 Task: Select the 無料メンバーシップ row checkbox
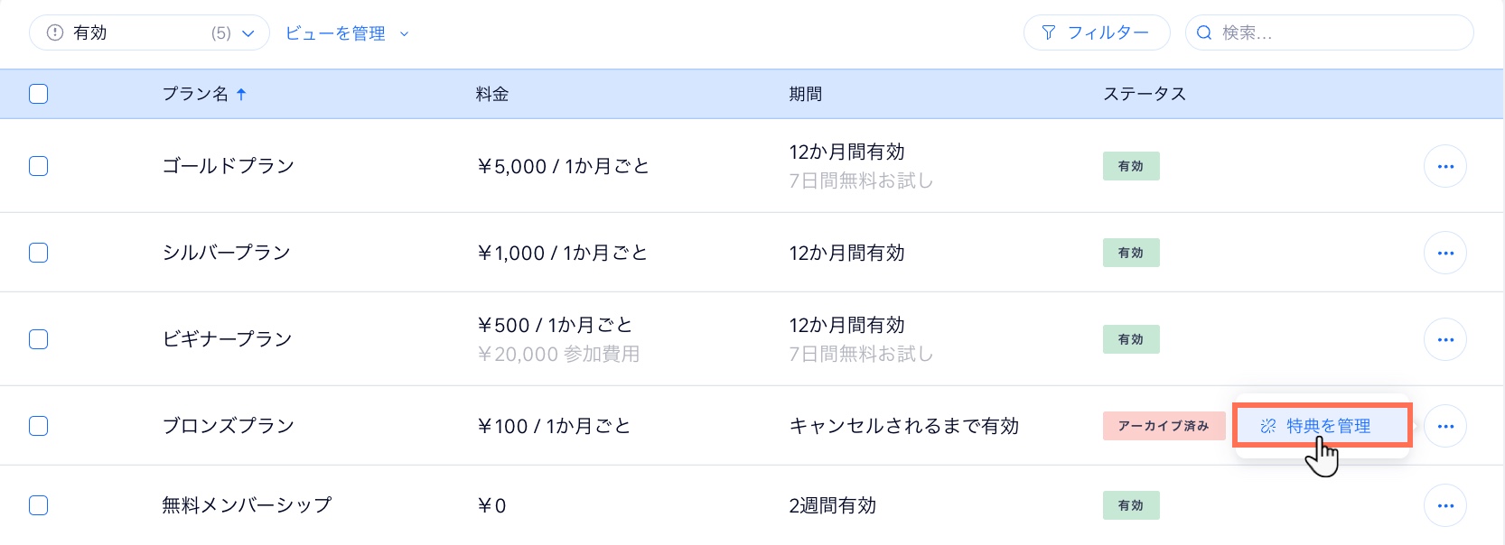point(38,505)
